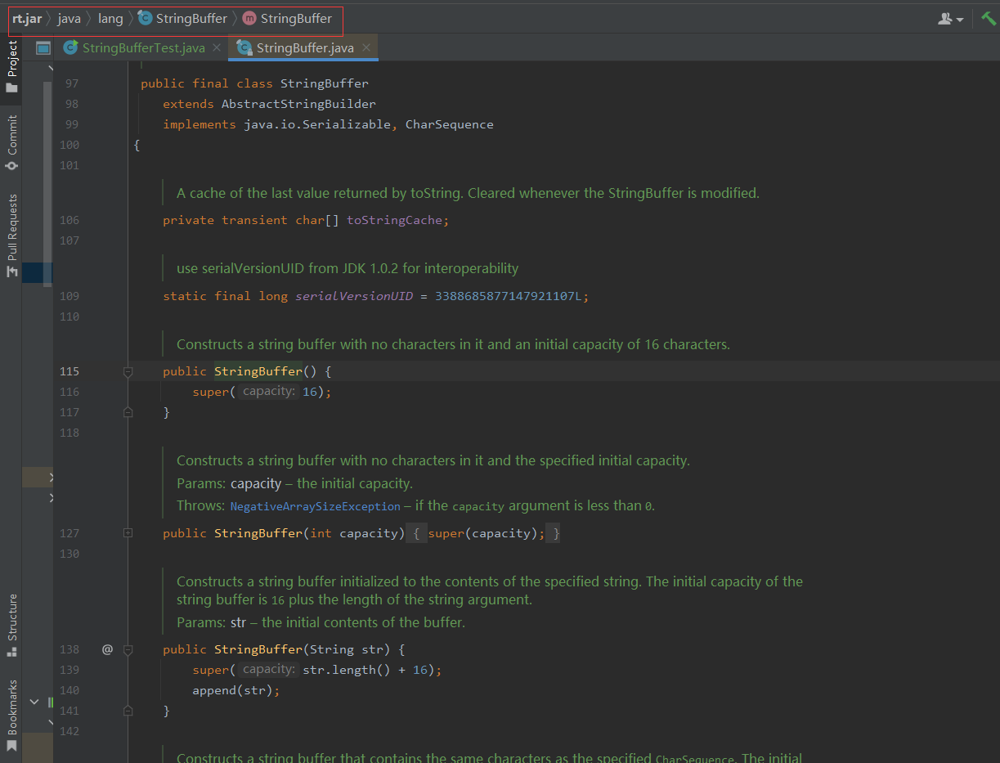Close the StringBufferTest.java tab
Image resolution: width=1000 pixels, height=763 pixels.
coord(217,48)
